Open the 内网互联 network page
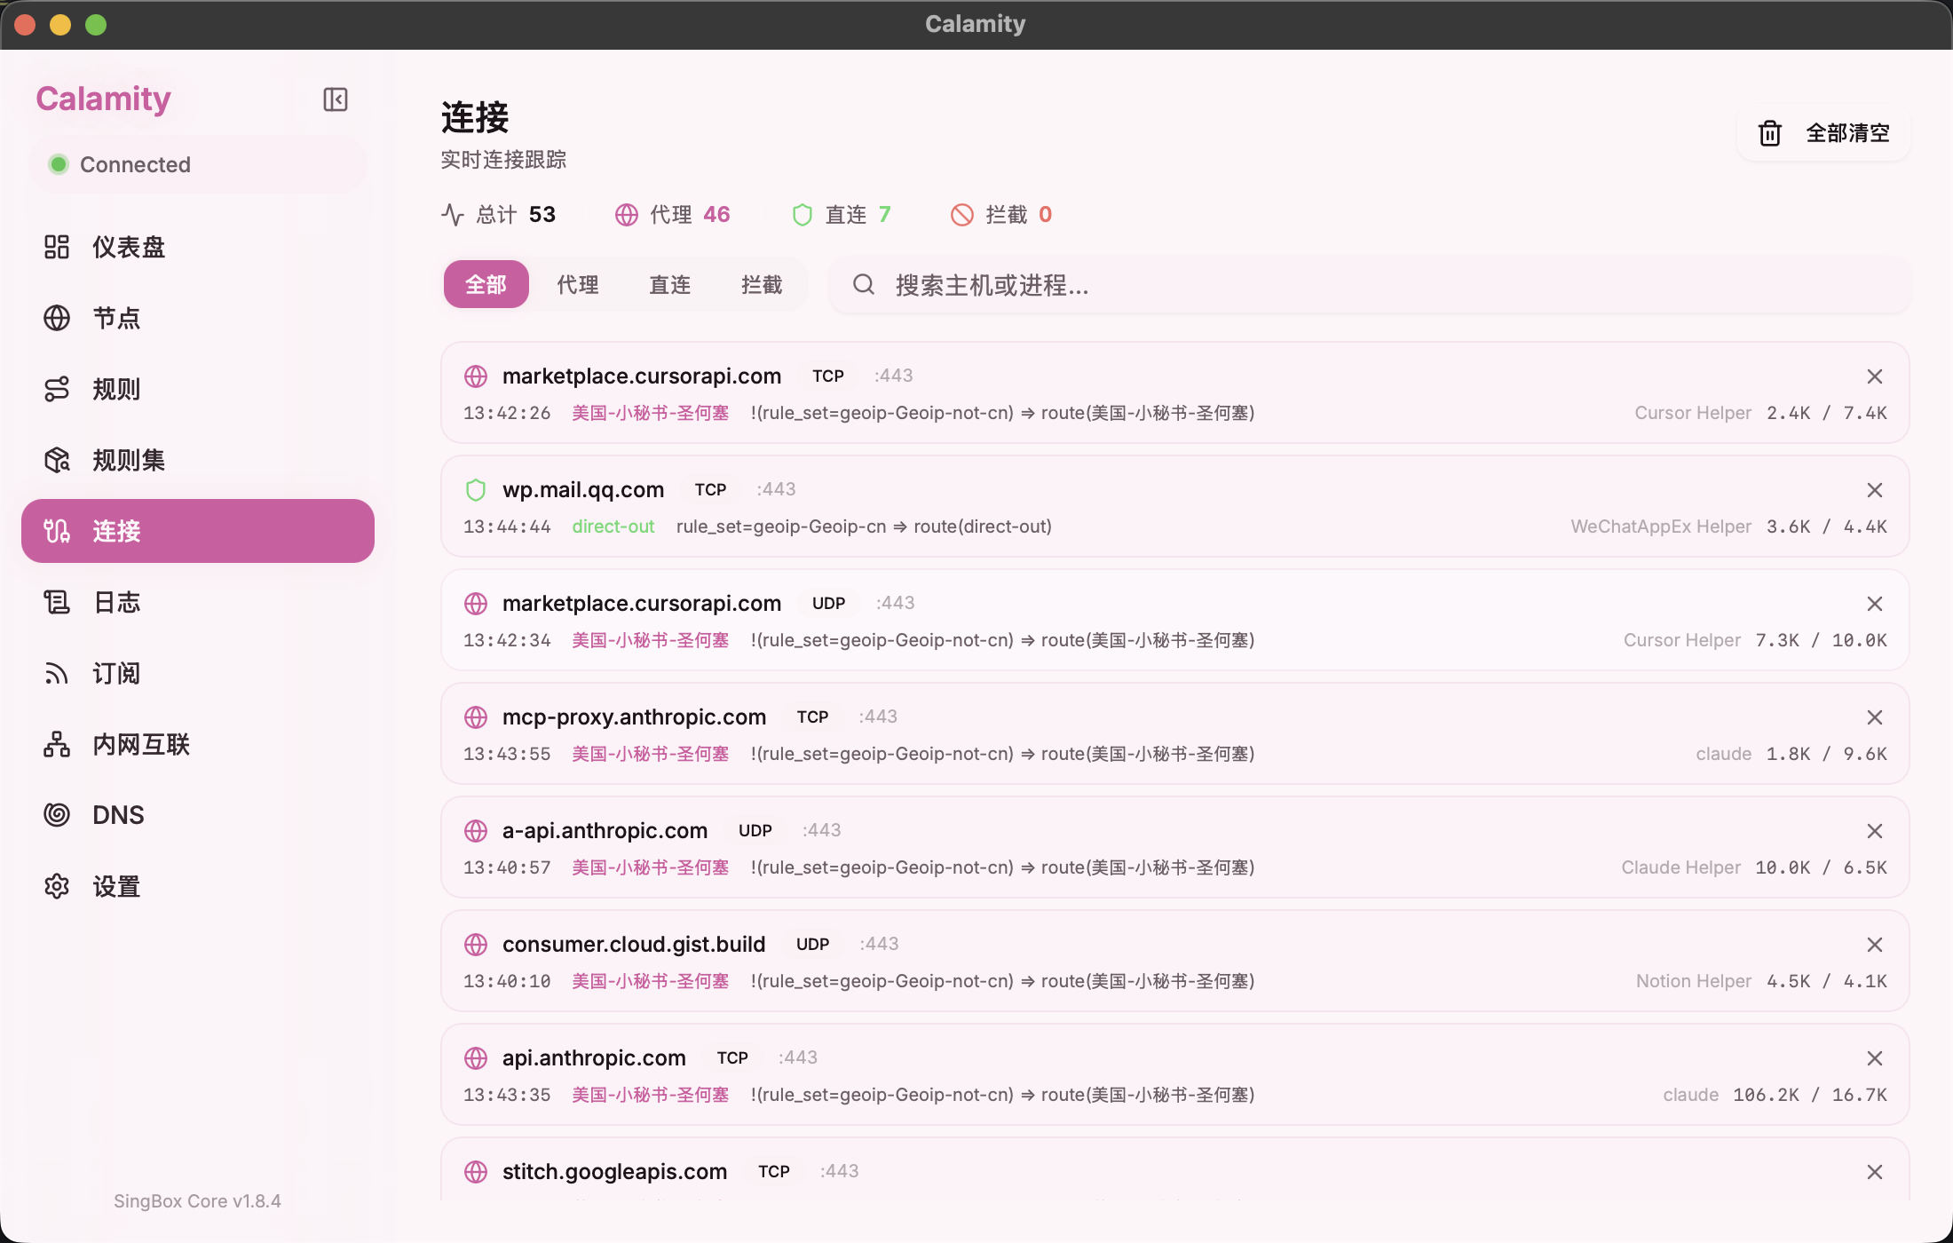The image size is (1953, 1243). (140, 744)
